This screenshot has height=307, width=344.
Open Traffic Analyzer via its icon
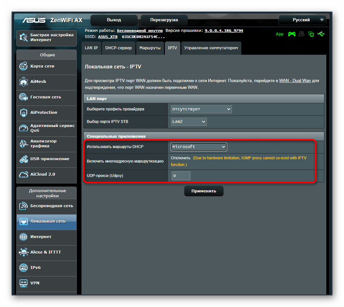24,144
